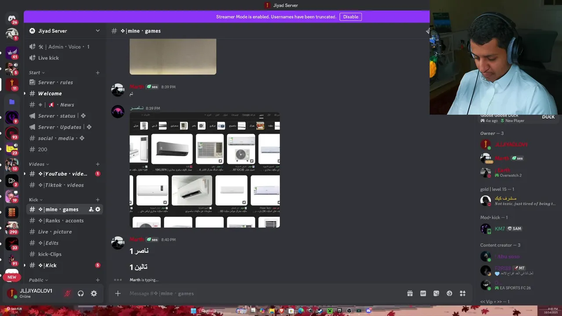
Task: Create channel in Videos category
Action: point(97,164)
